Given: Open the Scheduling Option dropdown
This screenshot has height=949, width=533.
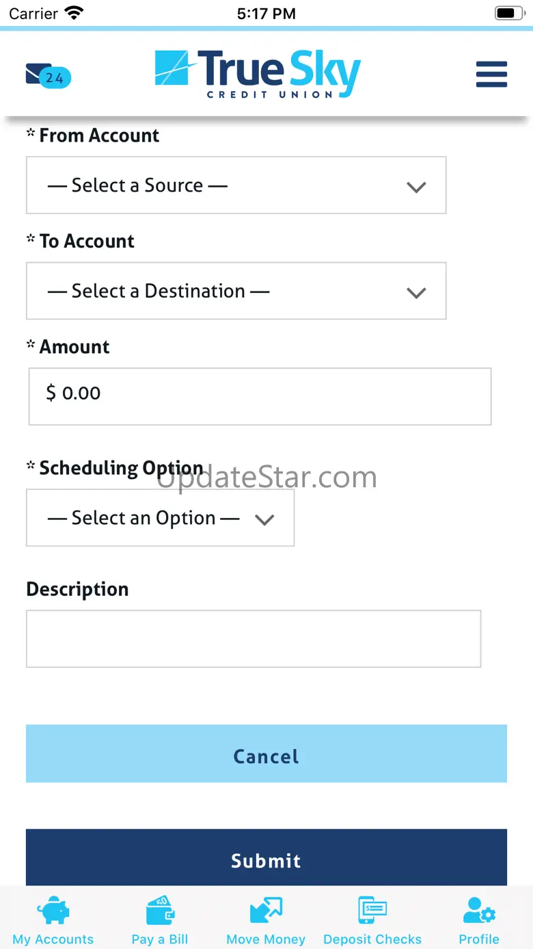Looking at the screenshot, I should [160, 518].
